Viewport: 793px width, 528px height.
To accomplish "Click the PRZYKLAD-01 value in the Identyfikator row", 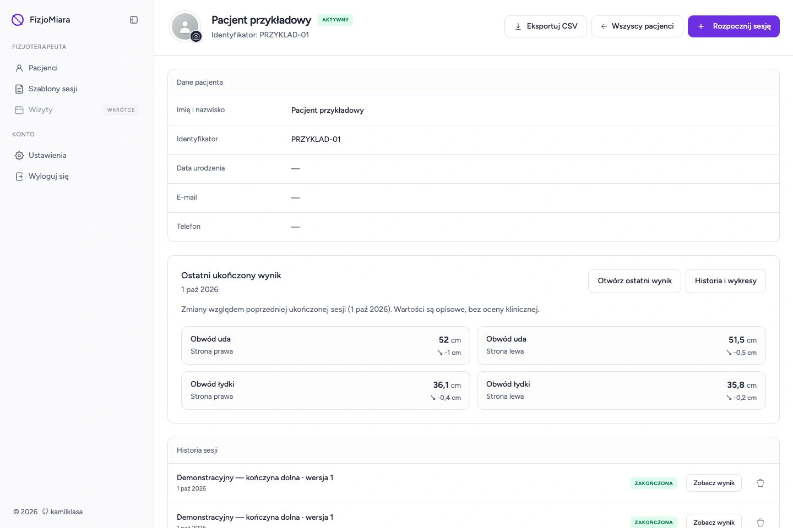I will coord(316,140).
